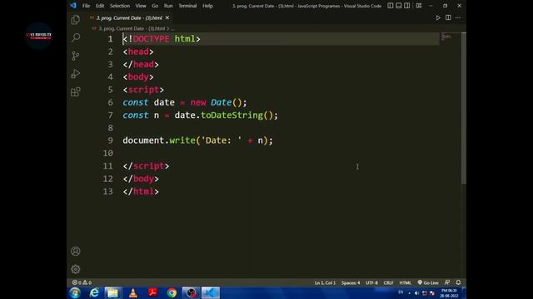Click line number 6 in the gutter
Viewport: 533px width, 299px height.
click(110, 102)
